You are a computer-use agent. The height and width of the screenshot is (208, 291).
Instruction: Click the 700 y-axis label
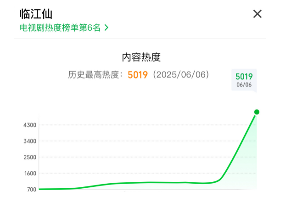pos(32,190)
